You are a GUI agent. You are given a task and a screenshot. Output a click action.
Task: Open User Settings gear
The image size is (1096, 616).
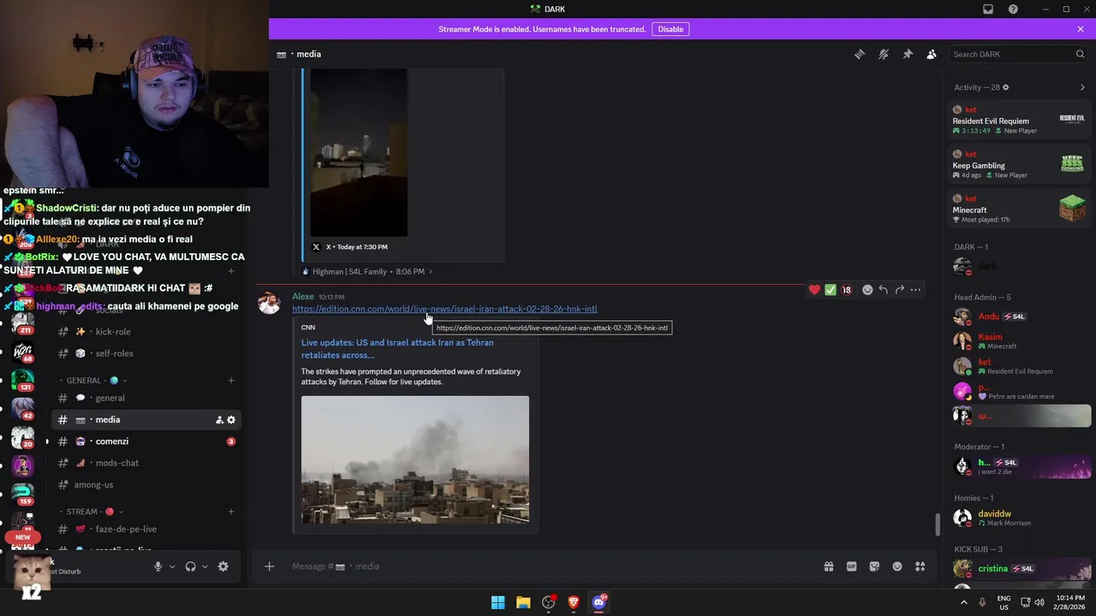tap(223, 566)
